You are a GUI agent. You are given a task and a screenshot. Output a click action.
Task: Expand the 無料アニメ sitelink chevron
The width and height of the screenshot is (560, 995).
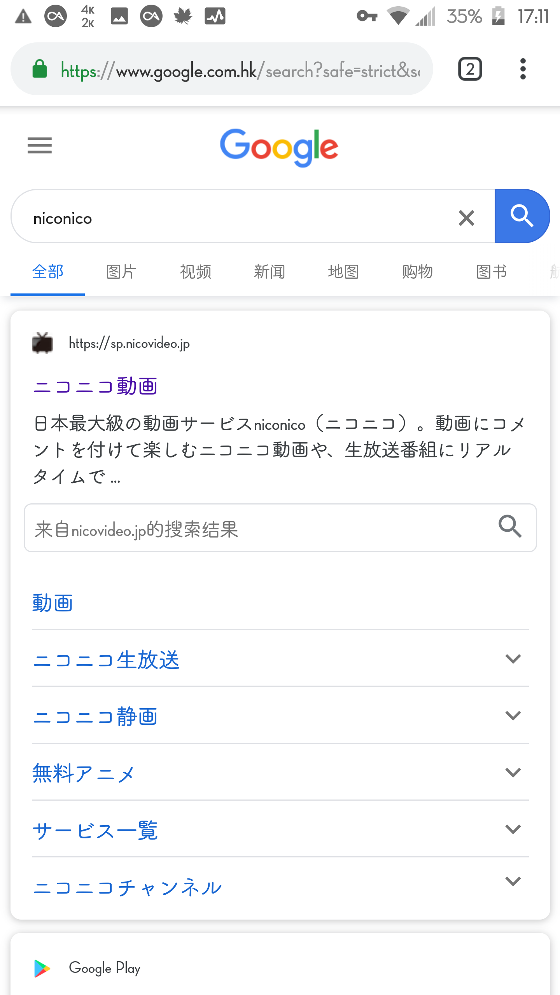click(513, 772)
